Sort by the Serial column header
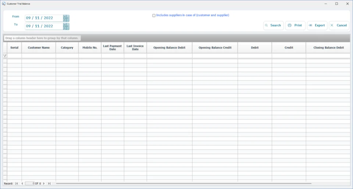 pos(14,48)
